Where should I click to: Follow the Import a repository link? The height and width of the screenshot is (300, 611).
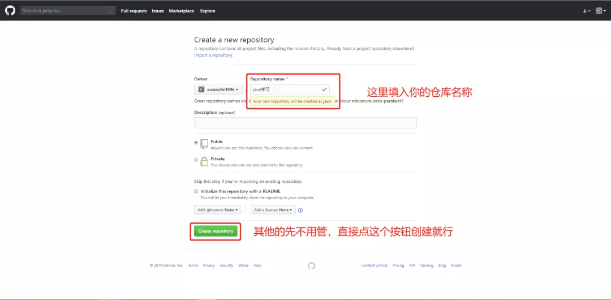coord(213,55)
